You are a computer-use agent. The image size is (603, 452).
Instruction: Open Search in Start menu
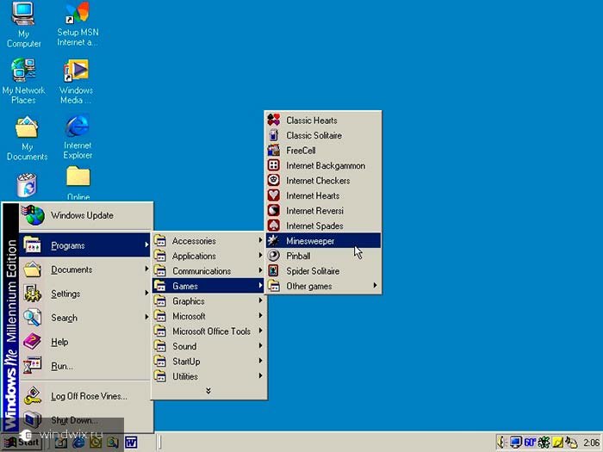click(85, 318)
